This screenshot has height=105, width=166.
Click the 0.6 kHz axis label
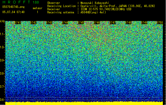(x=2, y=100)
